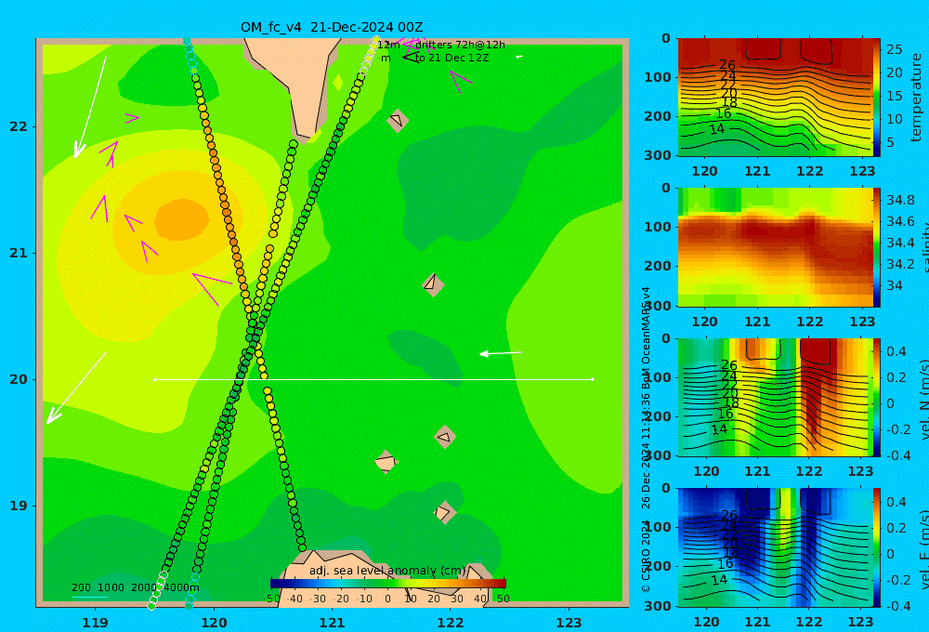929x632 pixels.
Task: Select the salinity colorbar
Action: click(x=877, y=247)
